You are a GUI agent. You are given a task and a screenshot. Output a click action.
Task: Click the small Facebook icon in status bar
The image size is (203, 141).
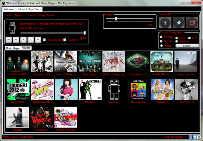tap(191, 137)
